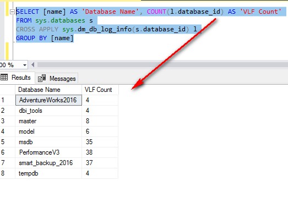Select the VLF Count column header

pyautogui.click(x=100, y=90)
